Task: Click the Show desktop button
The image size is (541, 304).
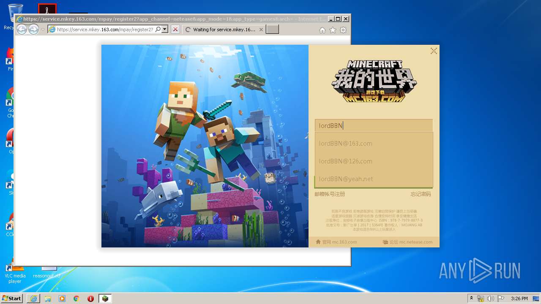Action: coord(536,299)
